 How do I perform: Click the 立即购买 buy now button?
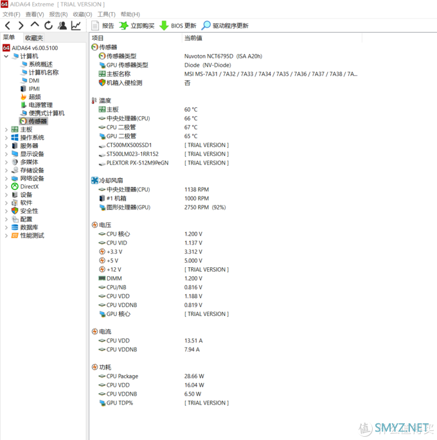point(137,26)
